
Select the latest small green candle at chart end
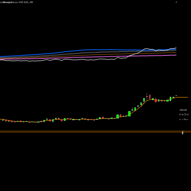(x=176, y=95)
